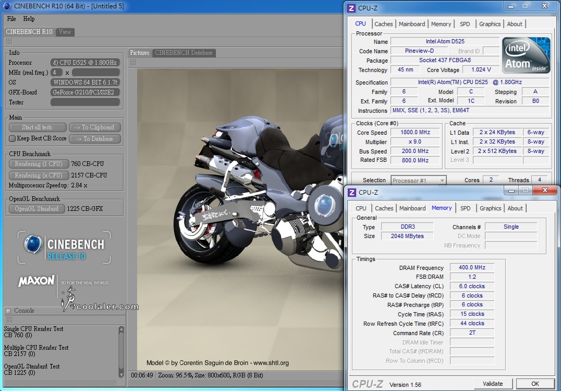Image resolution: width=561 pixels, height=391 pixels.
Task: Open the Processor #1 selection dropdown
Action: pos(418,180)
